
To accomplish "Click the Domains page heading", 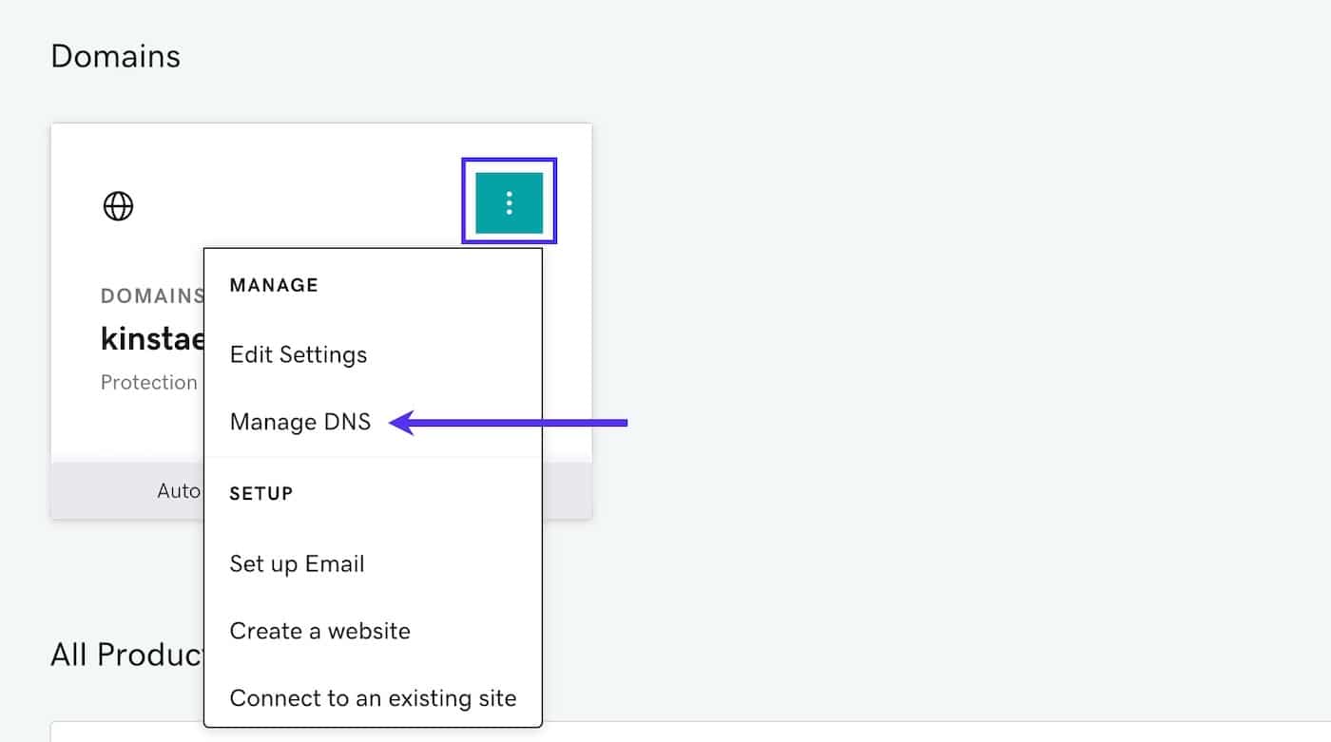I will 115,56.
